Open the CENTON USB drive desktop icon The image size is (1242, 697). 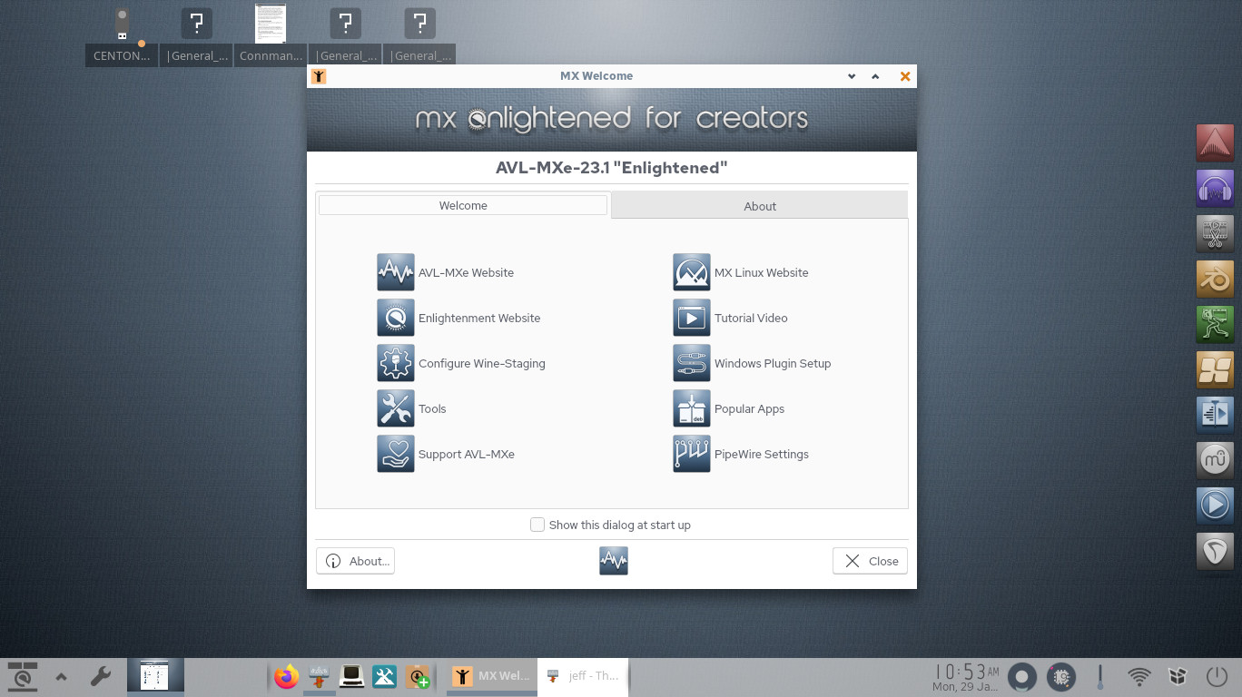(122, 36)
